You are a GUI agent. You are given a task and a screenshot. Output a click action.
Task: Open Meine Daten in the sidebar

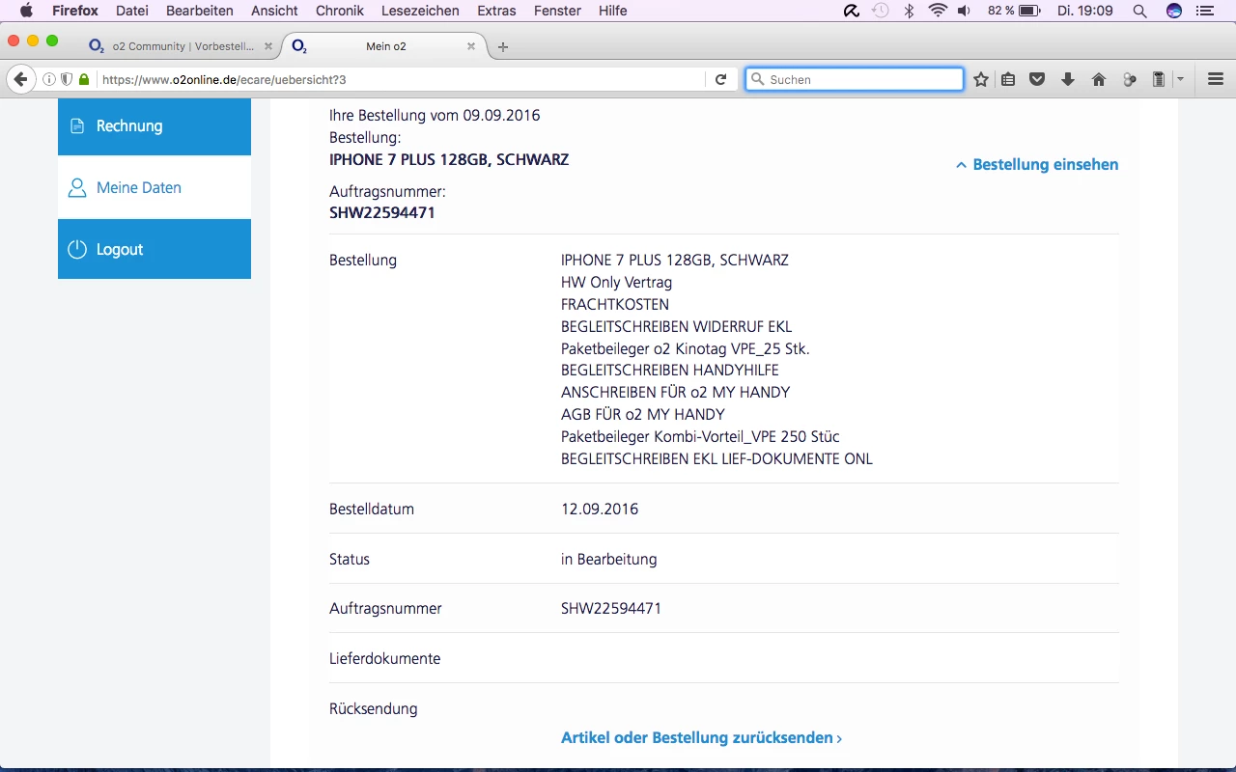coord(154,188)
